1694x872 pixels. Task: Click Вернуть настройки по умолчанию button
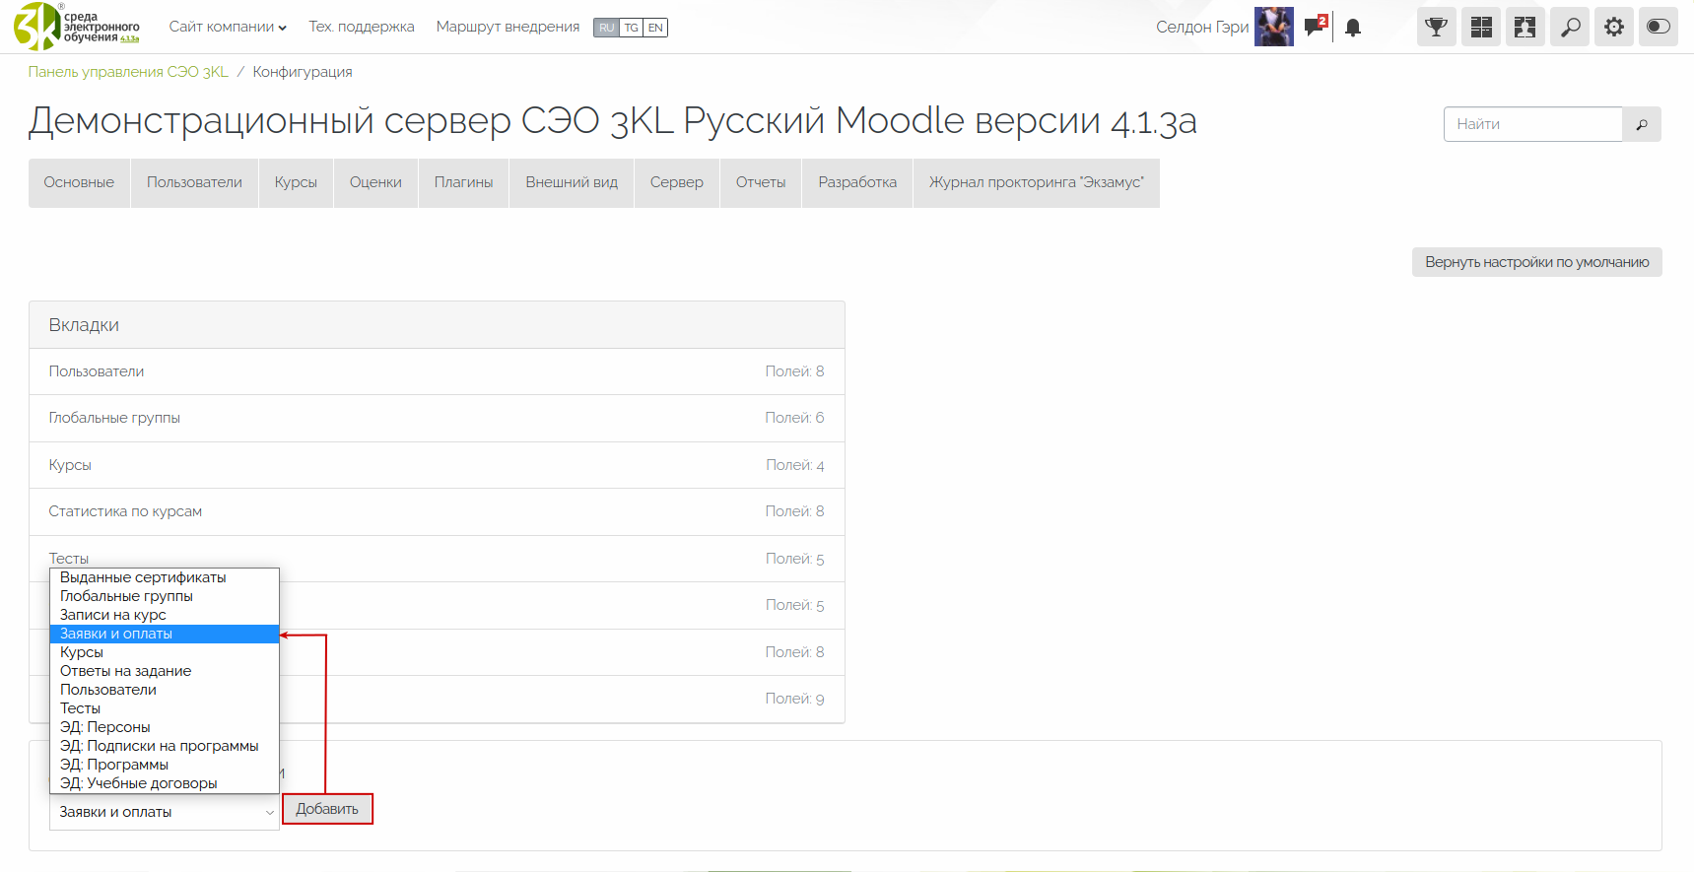click(1536, 262)
